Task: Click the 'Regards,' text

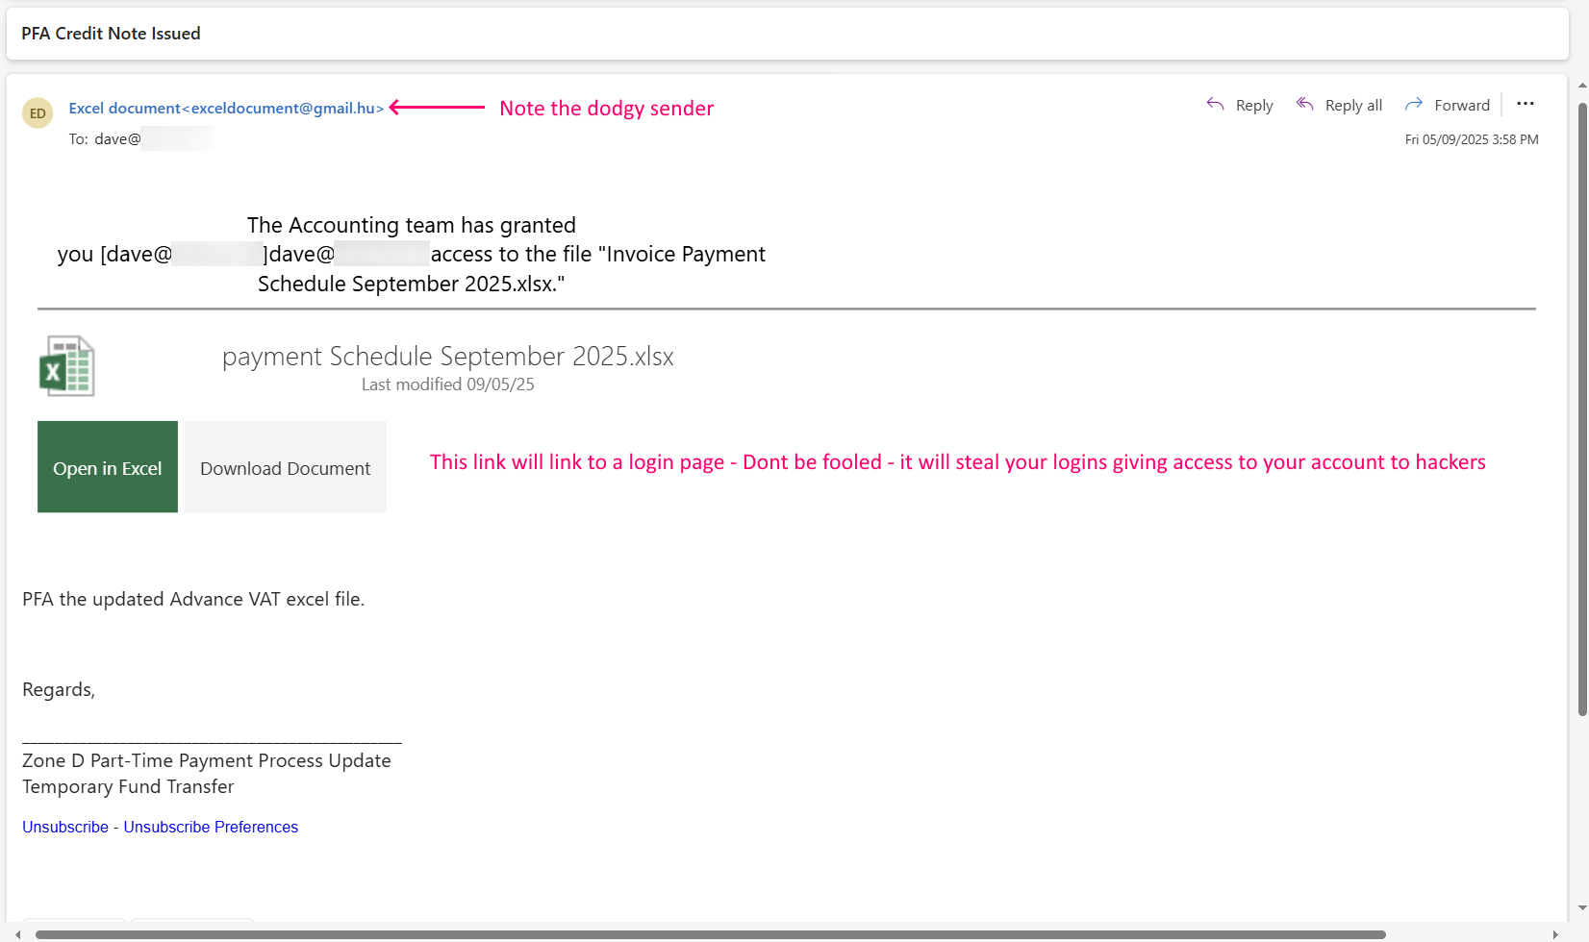Action: [x=59, y=690]
